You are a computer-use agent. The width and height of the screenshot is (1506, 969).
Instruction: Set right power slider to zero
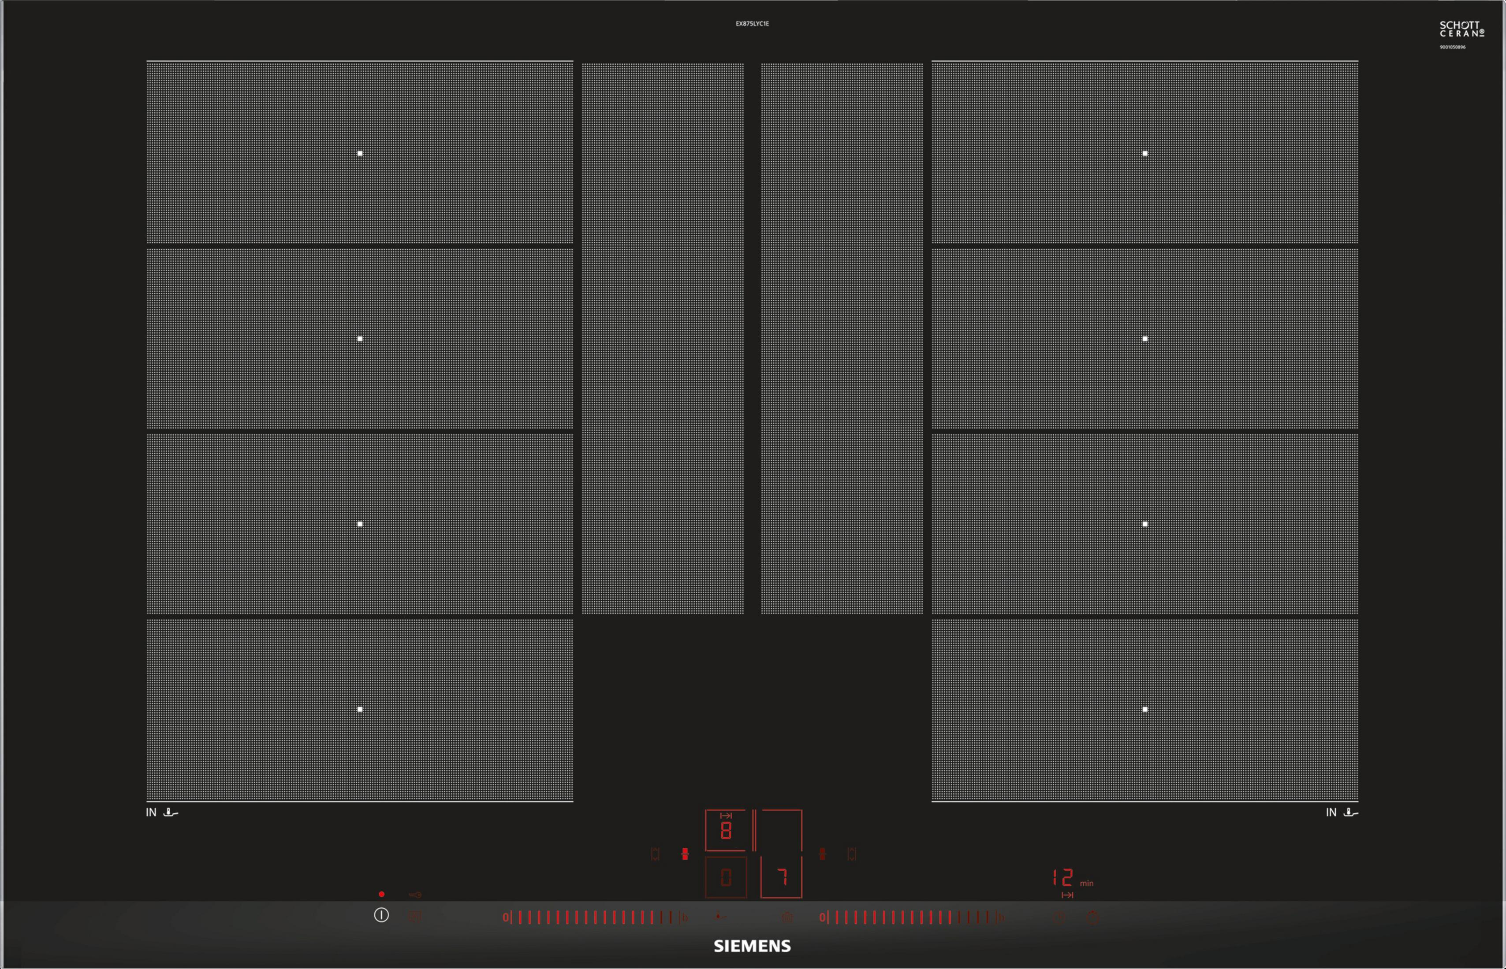click(822, 917)
